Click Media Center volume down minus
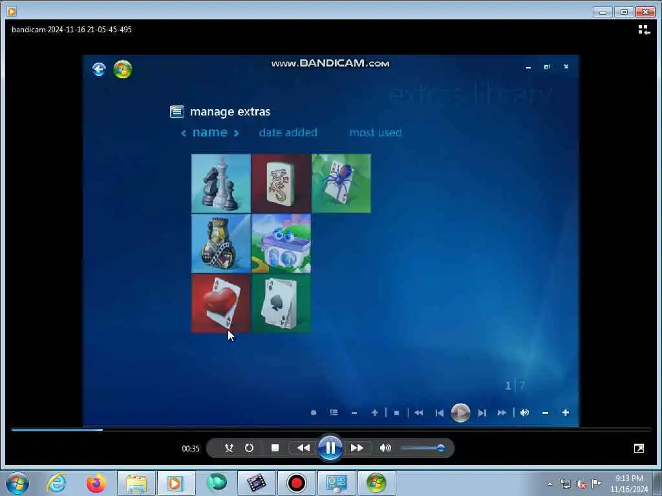The height and width of the screenshot is (496, 662). (545, 413)
